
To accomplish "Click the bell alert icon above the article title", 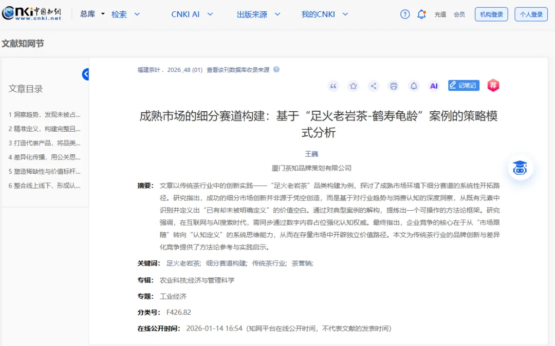I will (413, 86).
